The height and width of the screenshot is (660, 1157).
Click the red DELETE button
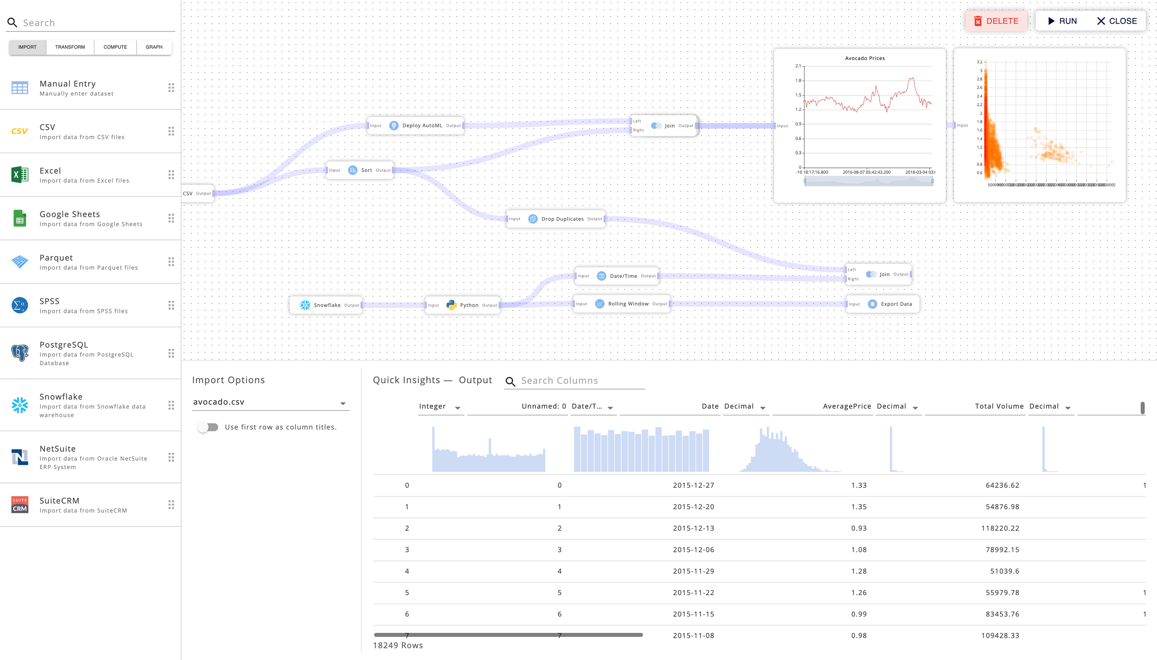[x=995, y=21]
